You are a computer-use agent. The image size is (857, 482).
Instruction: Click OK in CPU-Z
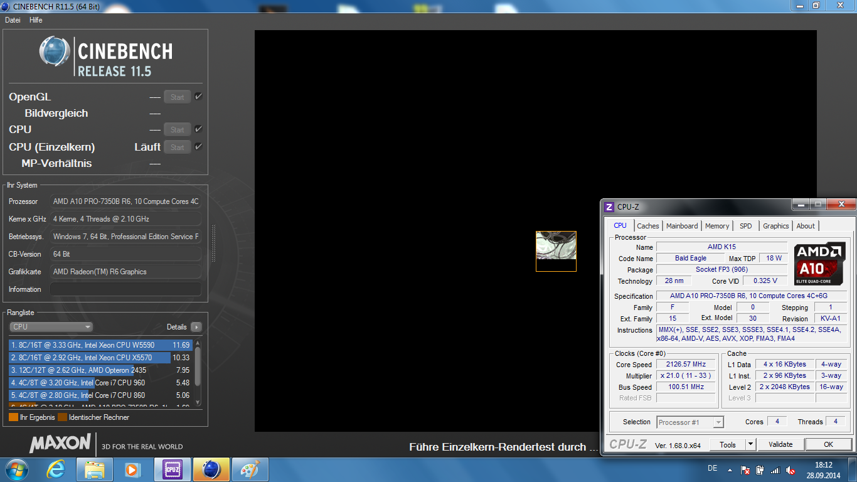click(x=828, y=444)
